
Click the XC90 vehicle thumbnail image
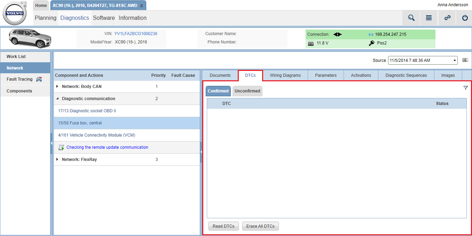[30, 38]
